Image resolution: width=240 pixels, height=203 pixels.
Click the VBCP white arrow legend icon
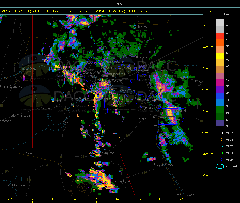point(220,133)
